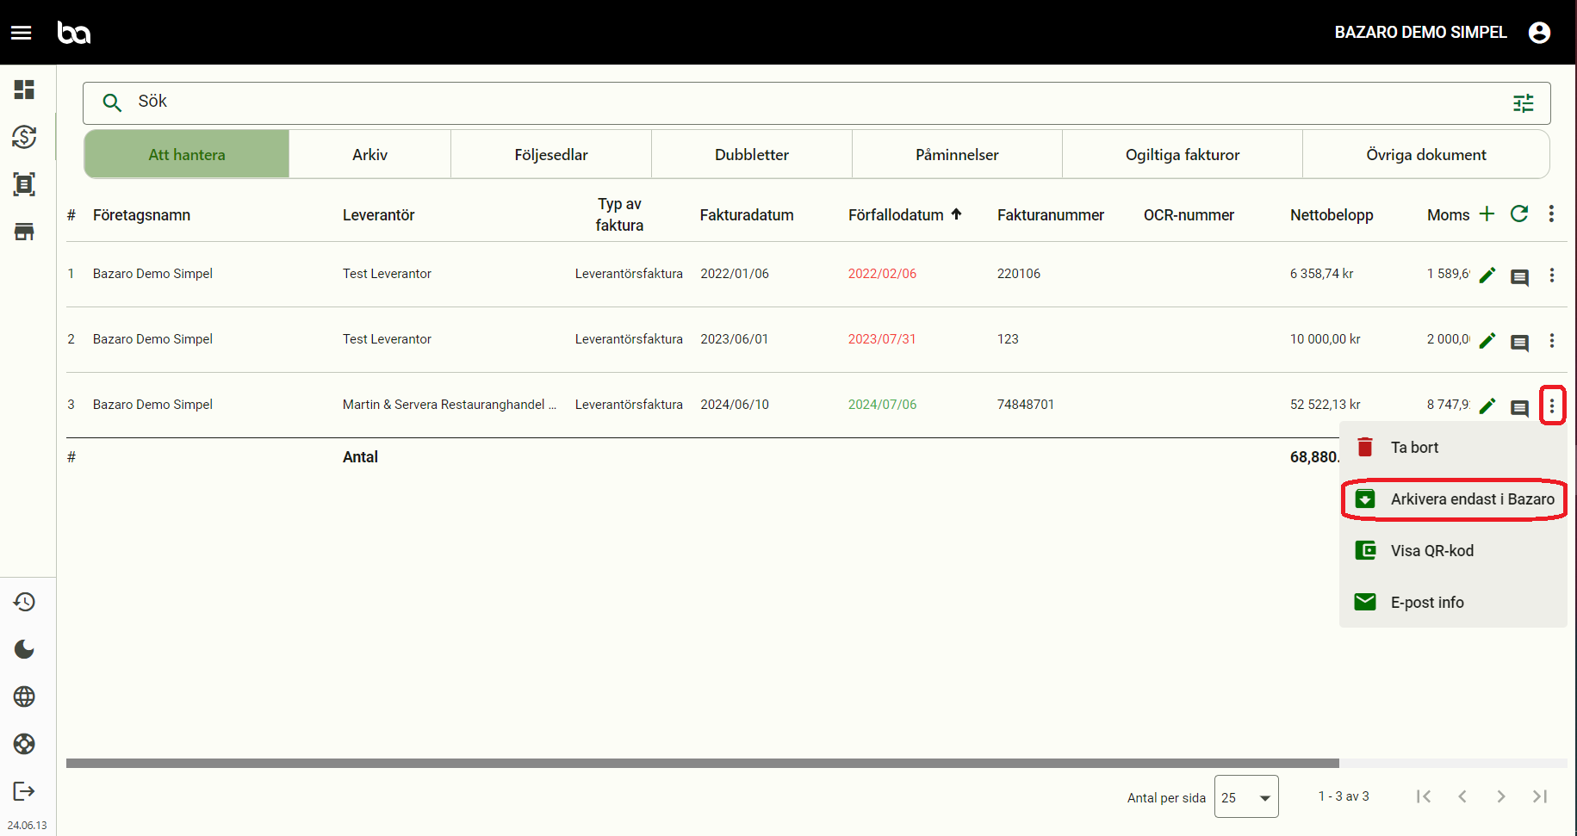1577x836 pixels.
Task: Open the support lifebuoy icon
Action: [x=24, y=744]
